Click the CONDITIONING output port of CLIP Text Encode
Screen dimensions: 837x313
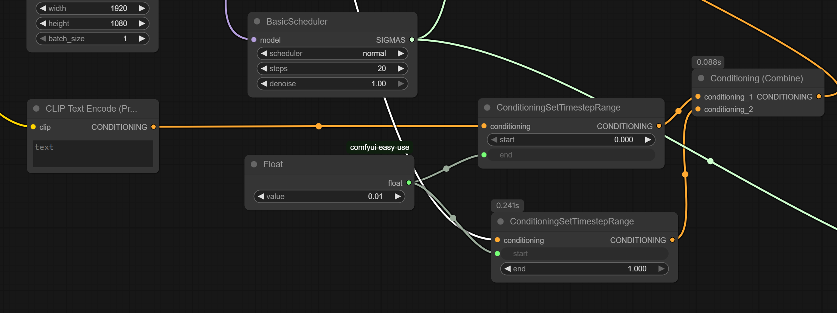154,127
